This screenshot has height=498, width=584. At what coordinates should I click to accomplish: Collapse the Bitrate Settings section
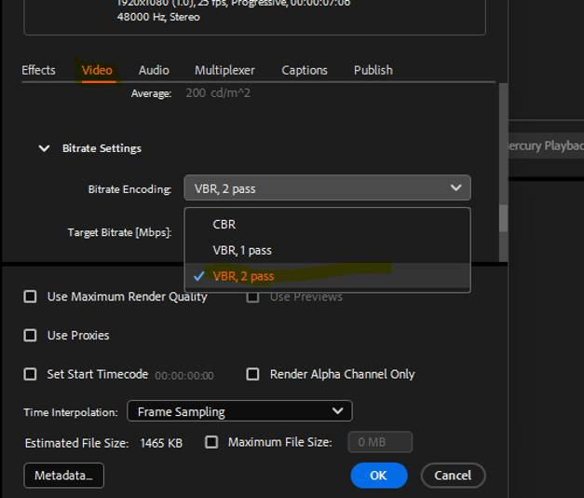click(44, 148)
